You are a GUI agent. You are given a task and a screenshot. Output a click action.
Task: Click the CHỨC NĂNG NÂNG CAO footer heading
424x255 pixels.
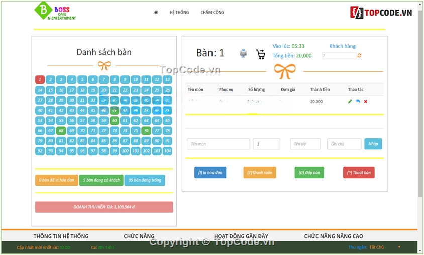coord(334,236)
